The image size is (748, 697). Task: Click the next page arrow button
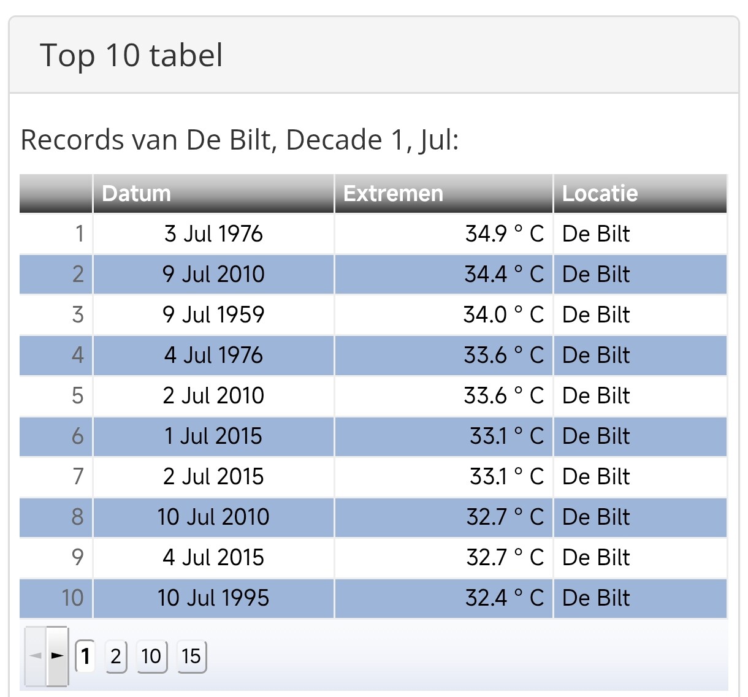coord(57,656)
